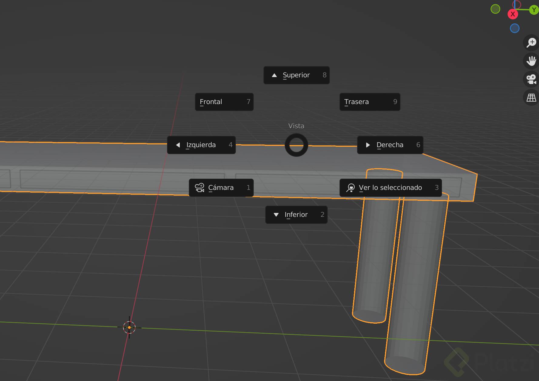Click blue negative Z gizmo circle
539x381 pixels.
click(515, 29)
